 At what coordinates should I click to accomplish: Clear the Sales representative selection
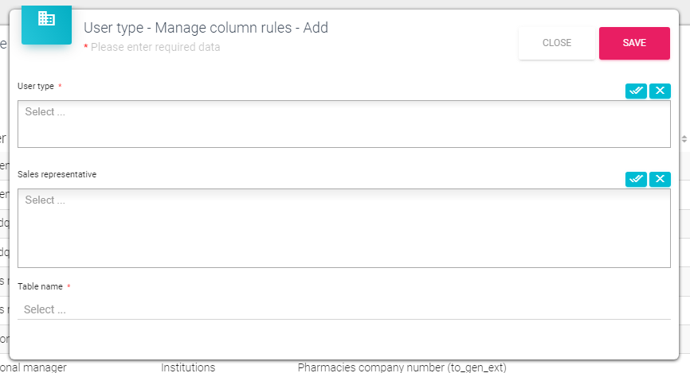[x=660, y=179]
